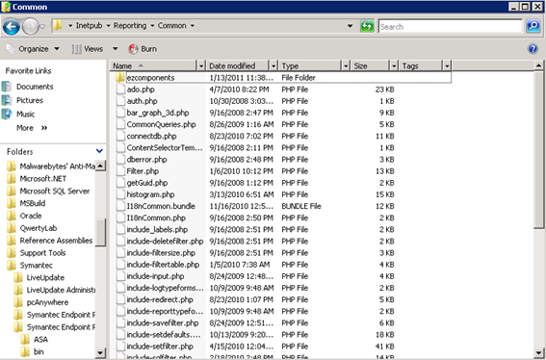Expand the address bar history dropdown
Screen dimensions: 546x360
pos(350,26)
